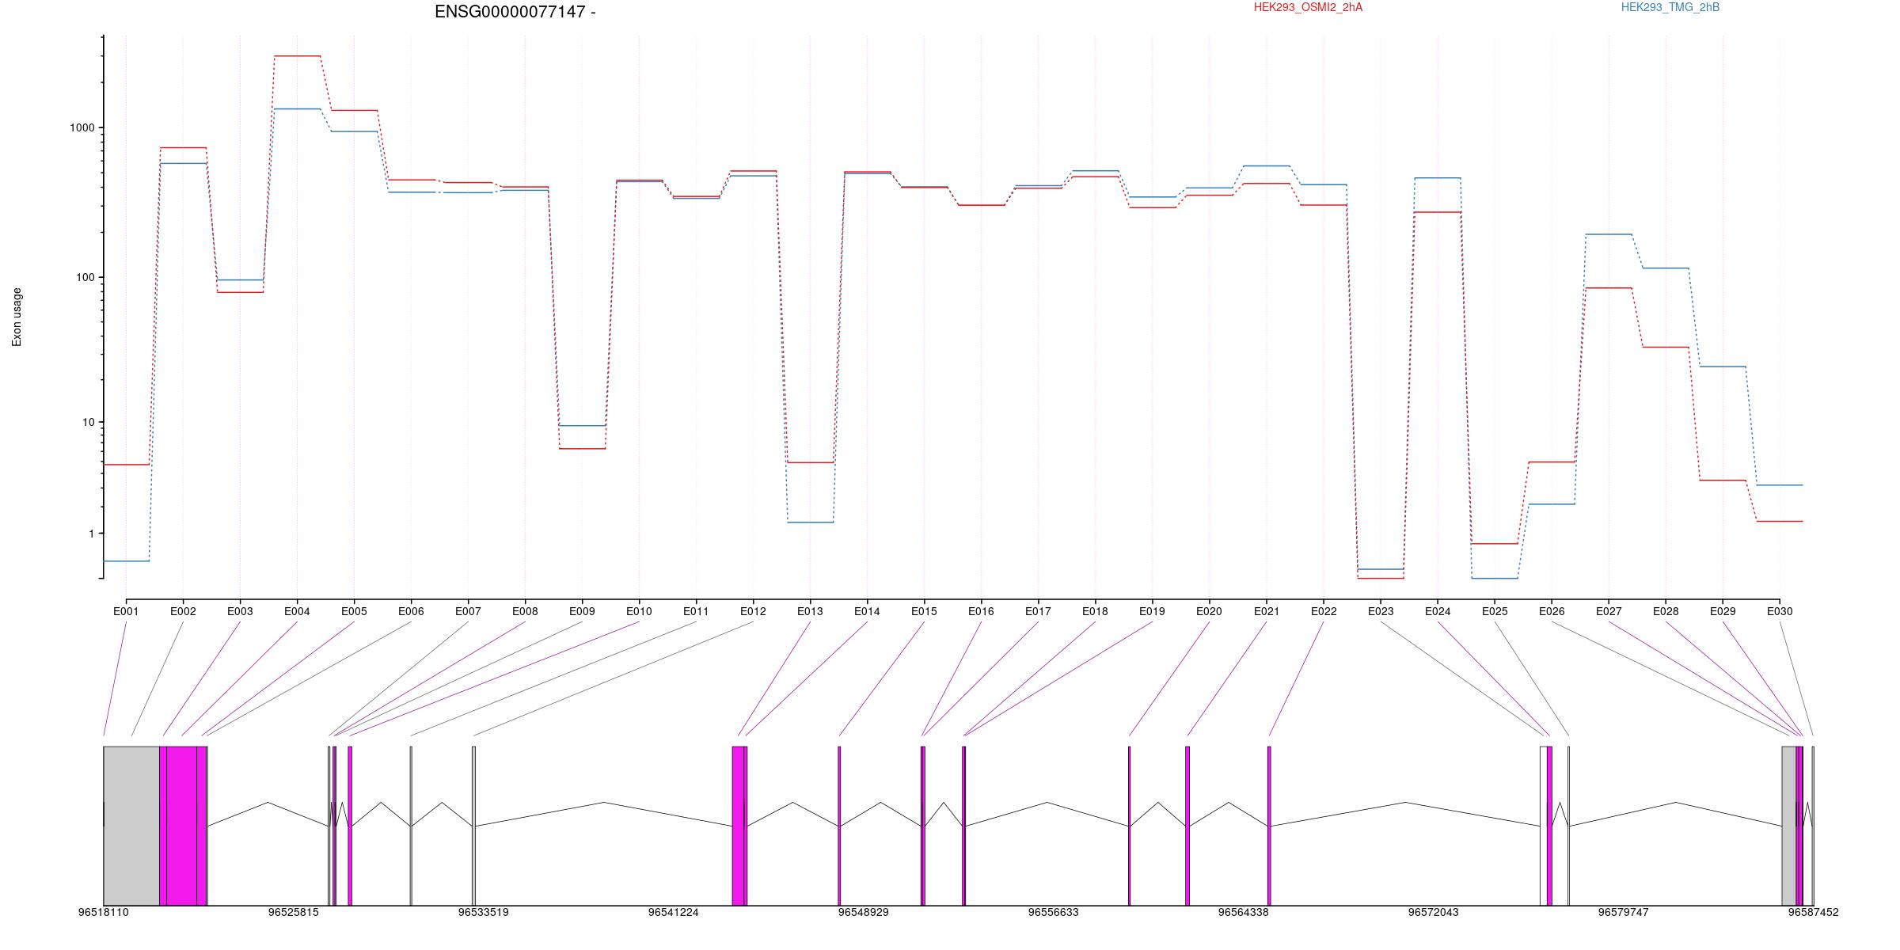
Task: Click the E026 exon label
Action: point(1552,611)
